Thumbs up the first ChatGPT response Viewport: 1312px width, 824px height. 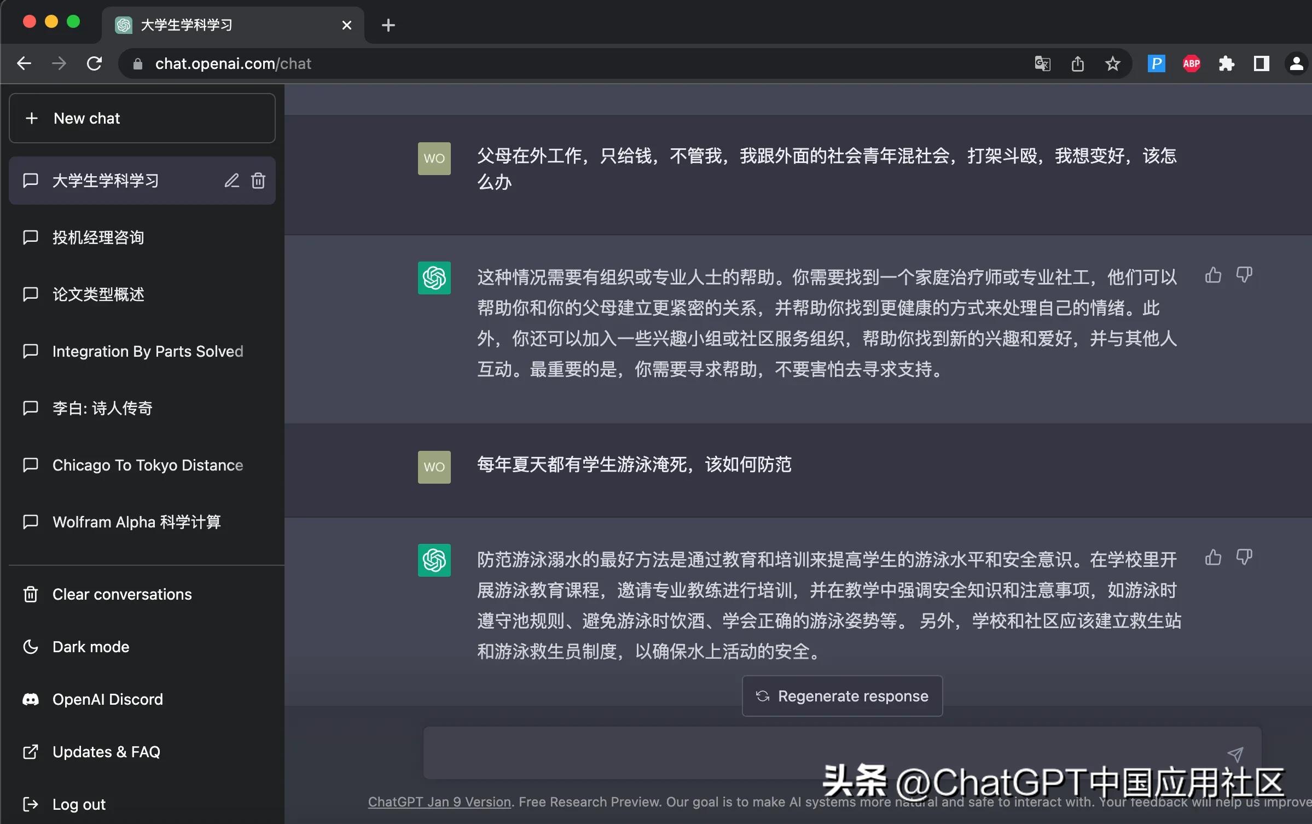click(x=1213, y=275)
